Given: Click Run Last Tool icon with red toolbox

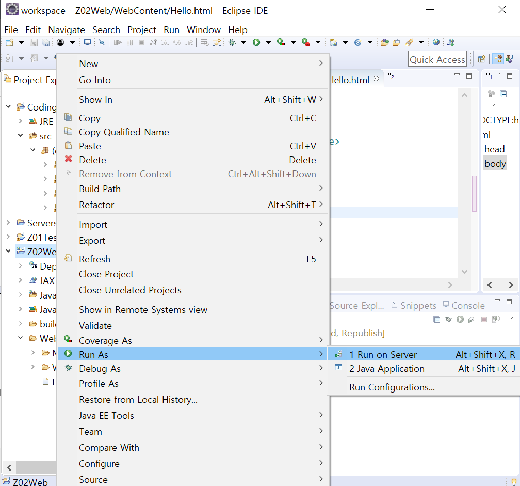Looking at the screenshot, I should click(x=306, y=42).
